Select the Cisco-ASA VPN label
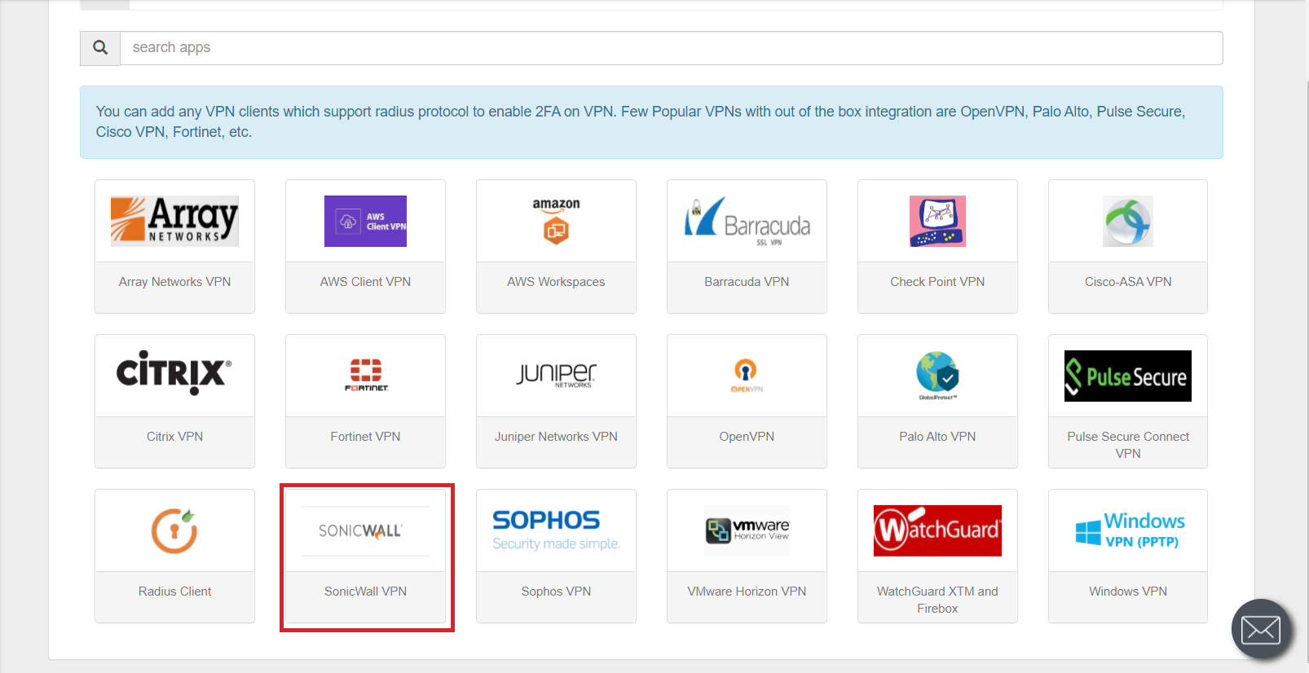The image size is (1309, 673). pyautogui.click(x=1128, y=282)
